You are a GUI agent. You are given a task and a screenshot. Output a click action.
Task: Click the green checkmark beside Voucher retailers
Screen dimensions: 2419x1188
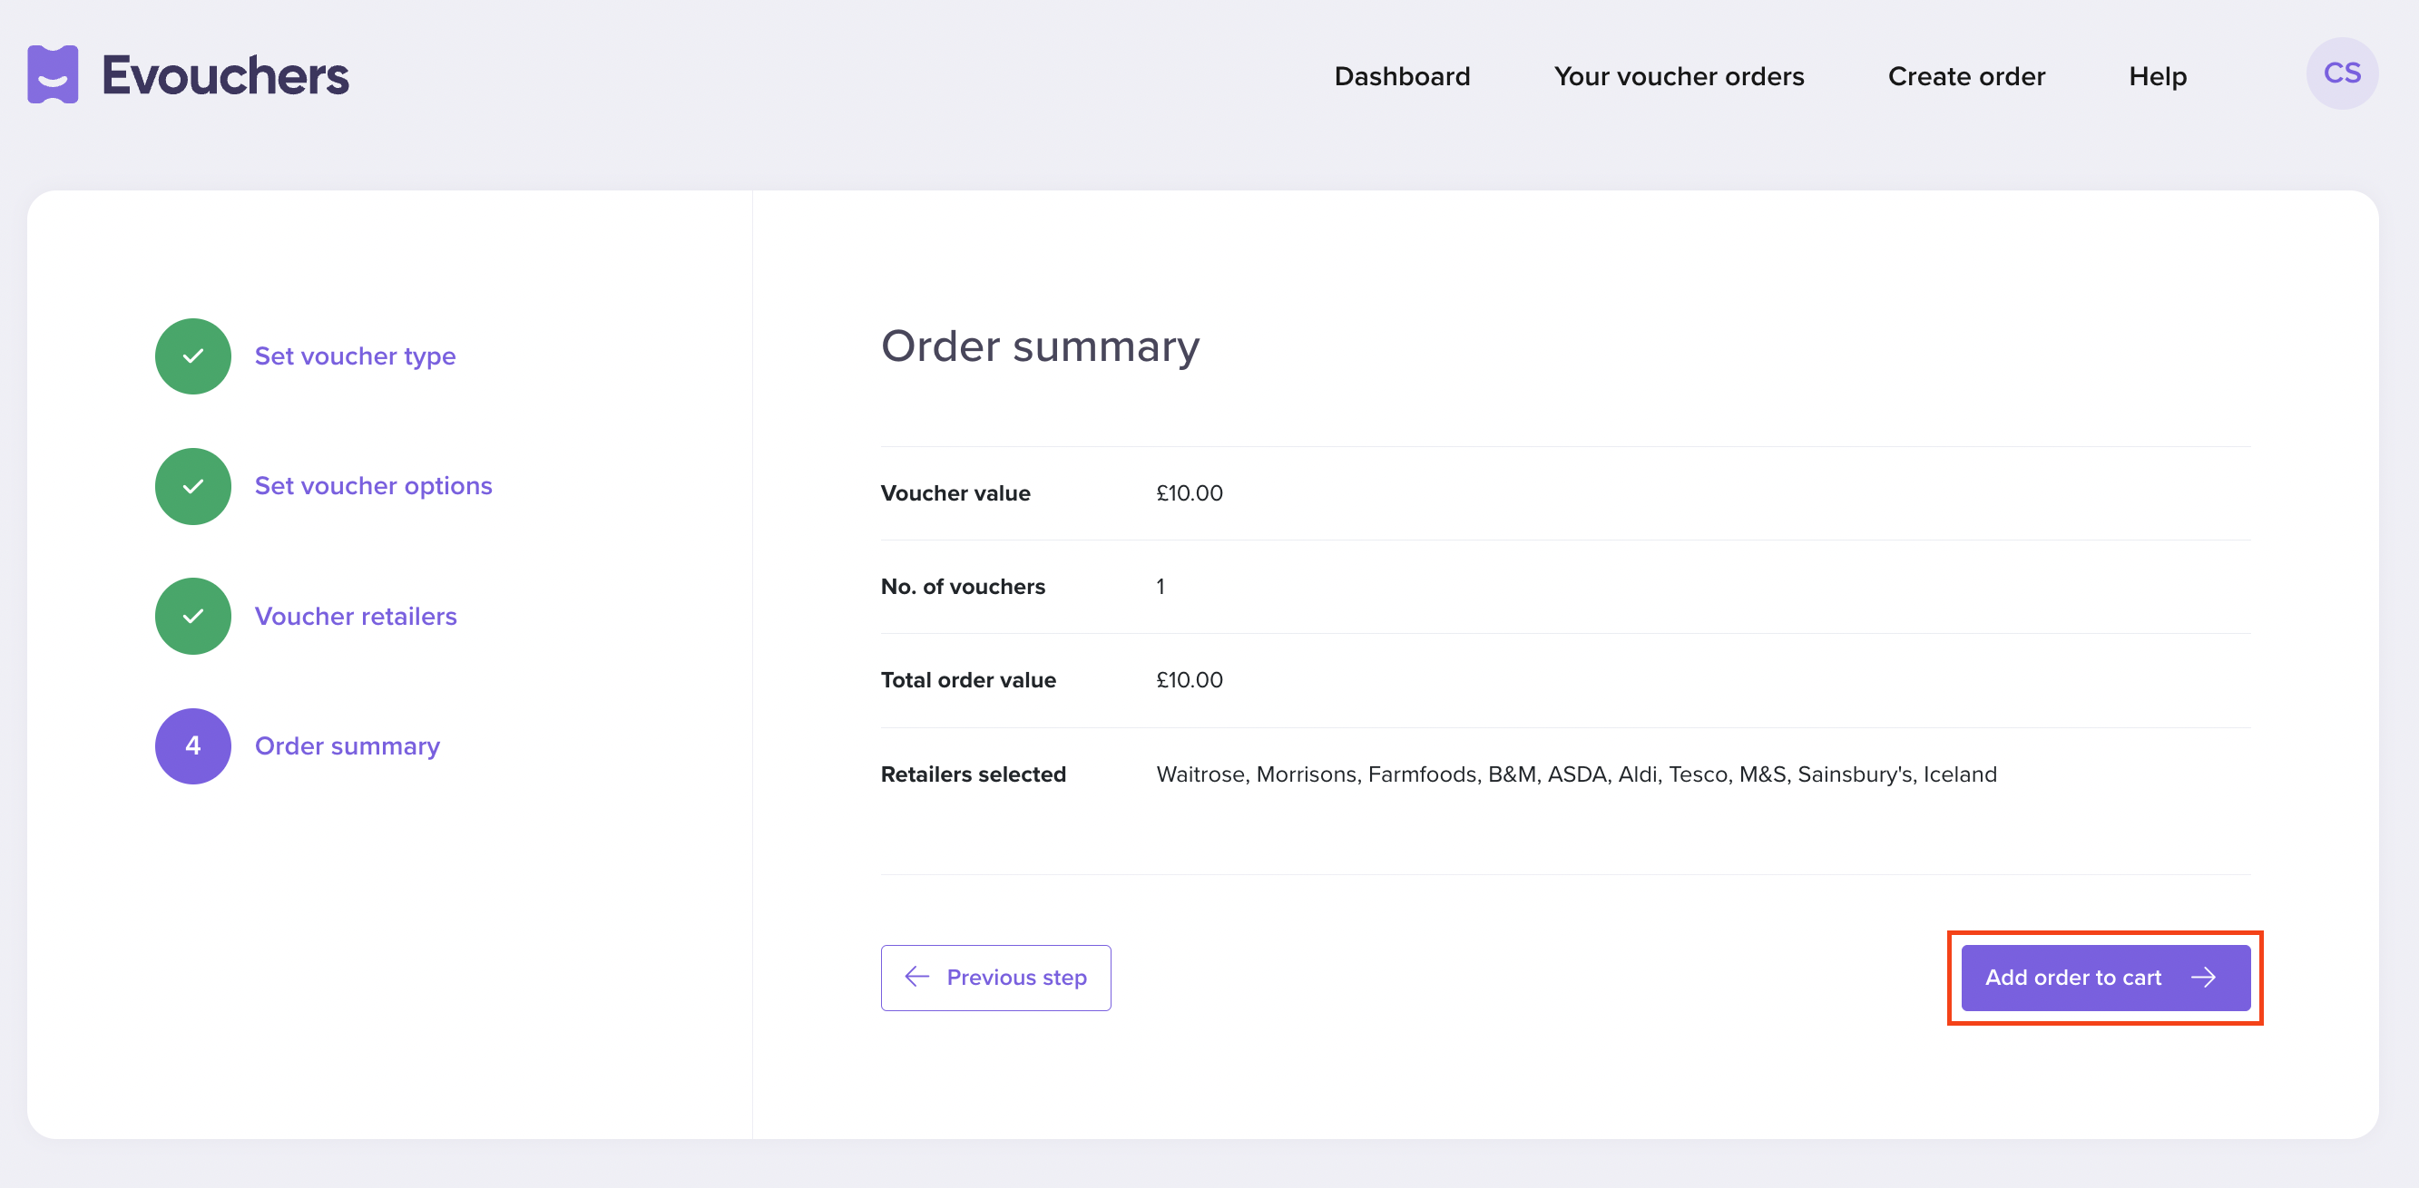click(192, 616)
